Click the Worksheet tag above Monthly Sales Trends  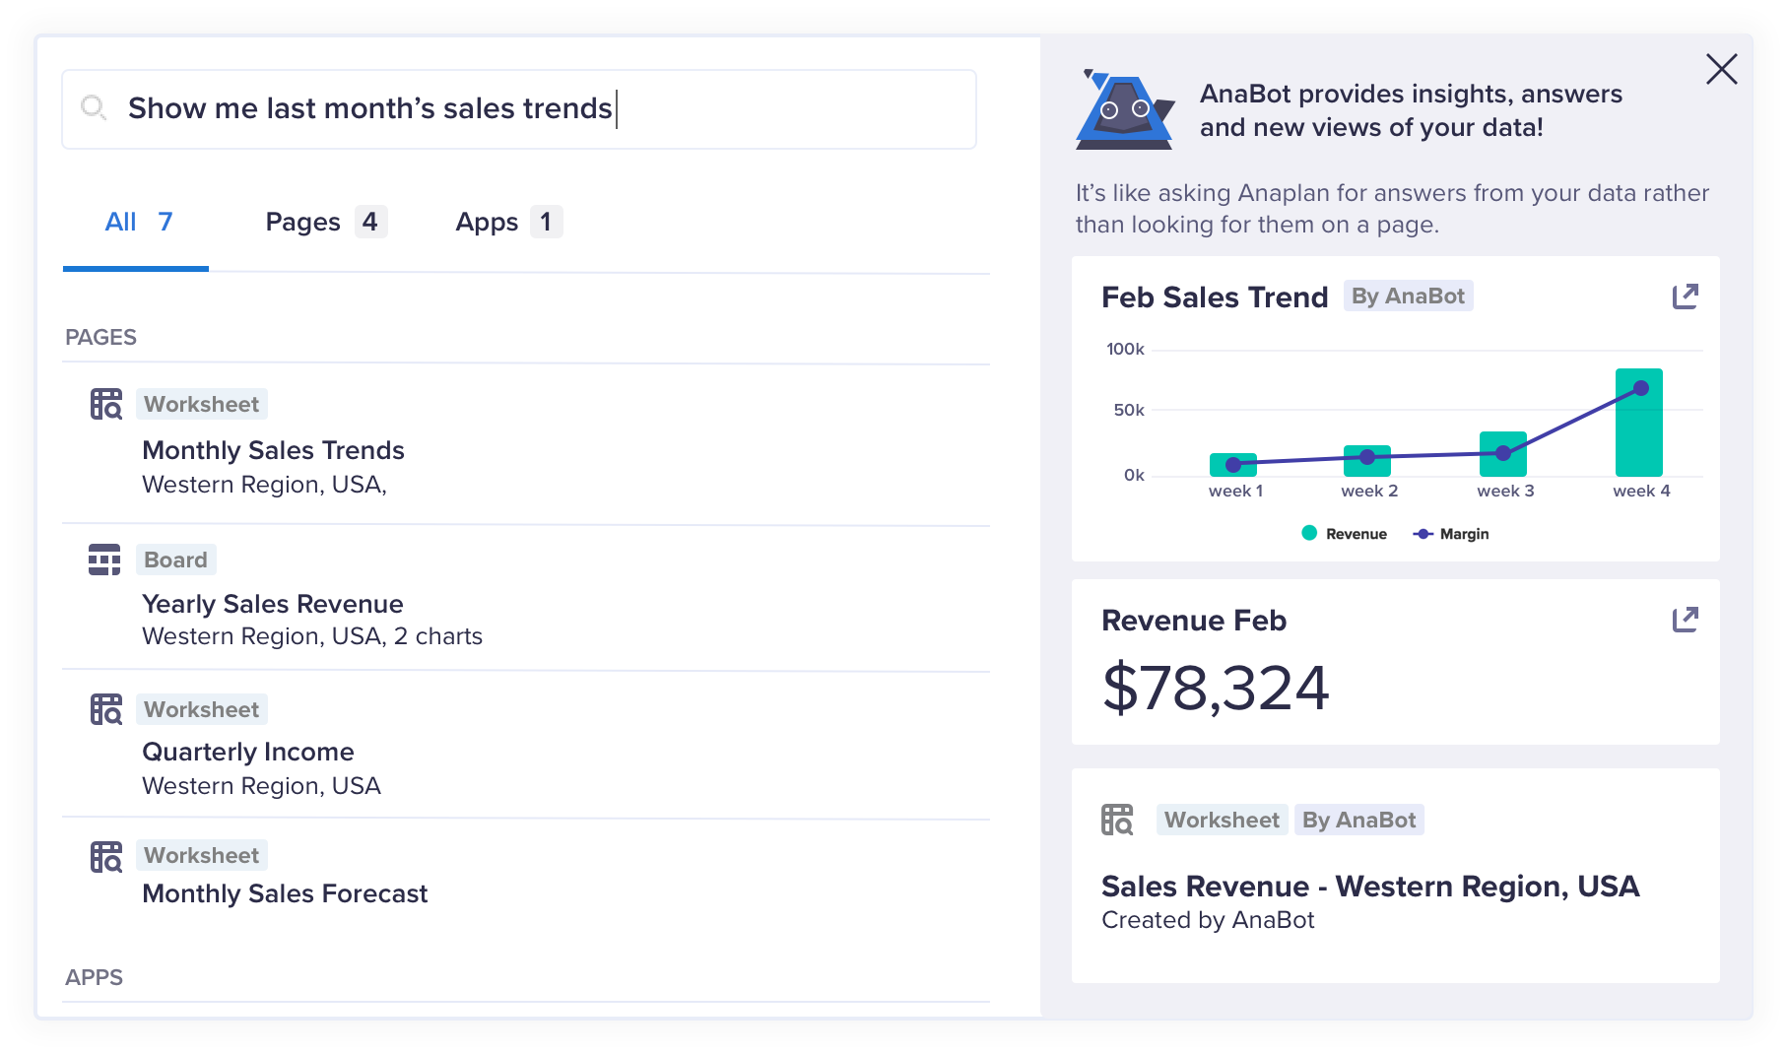click(x=202, y=404)
